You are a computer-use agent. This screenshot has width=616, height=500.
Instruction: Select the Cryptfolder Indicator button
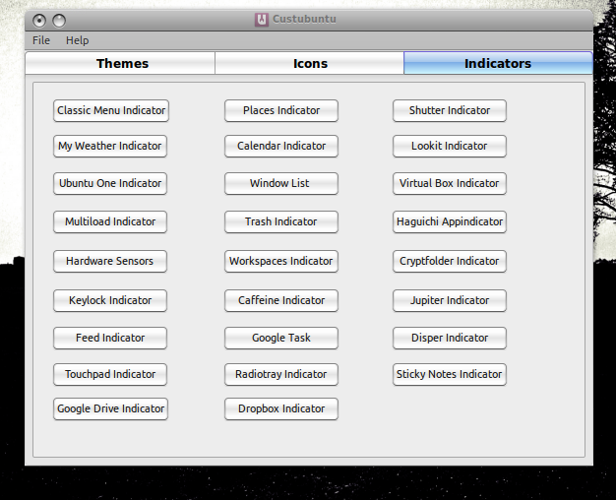click(450, 261)
